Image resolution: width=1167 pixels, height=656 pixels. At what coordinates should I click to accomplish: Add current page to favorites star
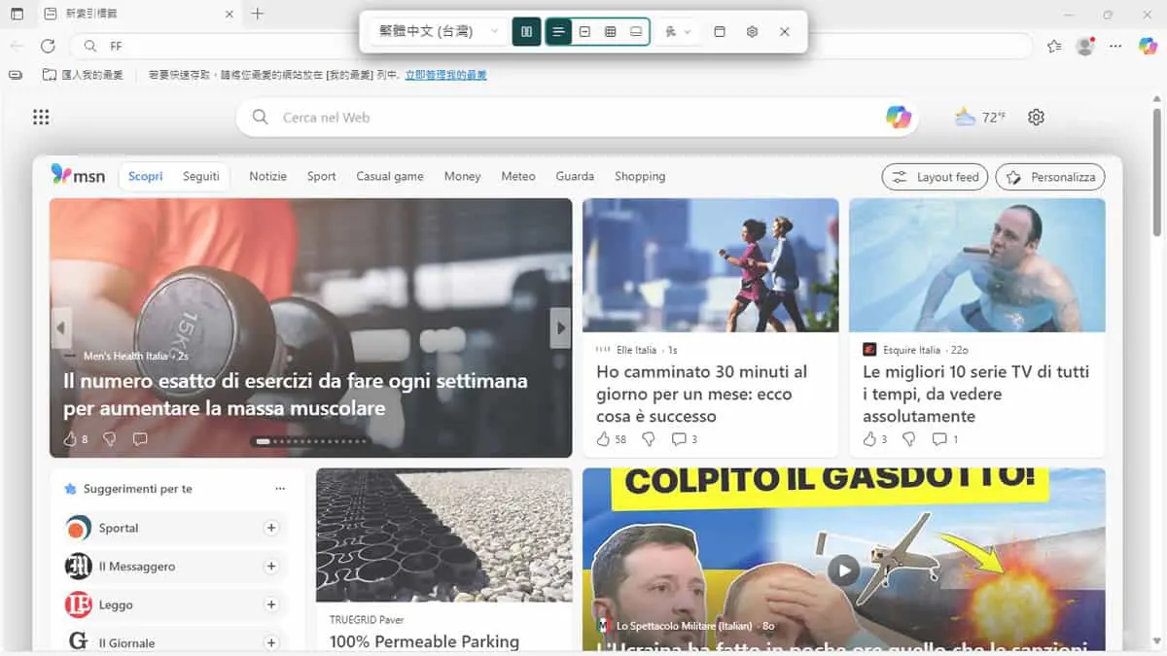tap(1054, 46)
